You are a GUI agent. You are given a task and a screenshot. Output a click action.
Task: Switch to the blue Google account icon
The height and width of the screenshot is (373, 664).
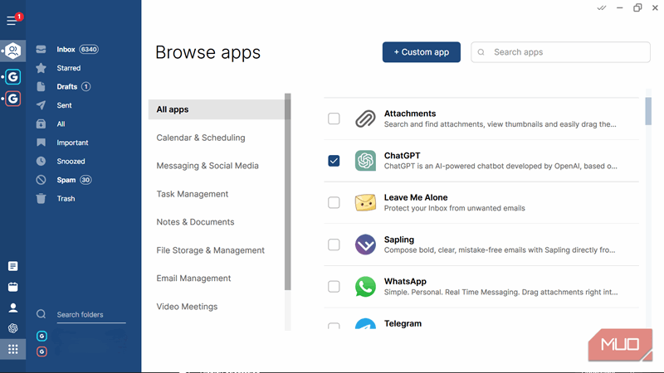click(x=13, y=77)
